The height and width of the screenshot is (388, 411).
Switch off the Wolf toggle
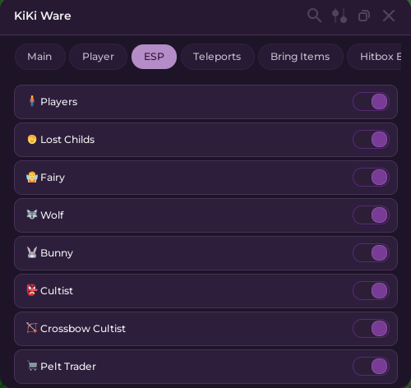[x=371, y=215]
